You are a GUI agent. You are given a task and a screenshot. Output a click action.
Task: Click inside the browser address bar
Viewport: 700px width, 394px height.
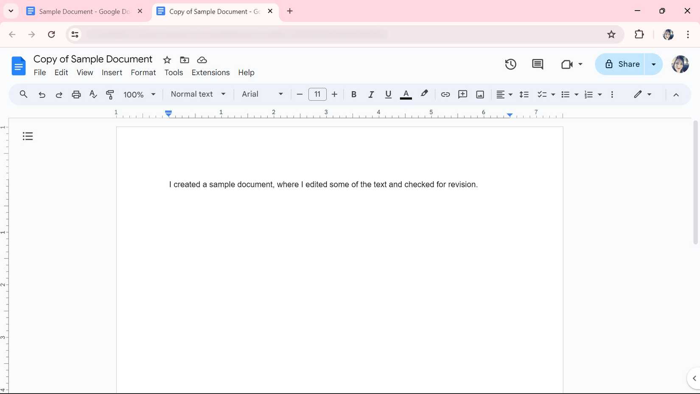point(297,34)
